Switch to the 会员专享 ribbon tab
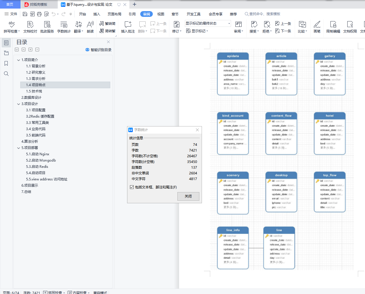Screen dimensions: 365x294 (x=216, y=14)
